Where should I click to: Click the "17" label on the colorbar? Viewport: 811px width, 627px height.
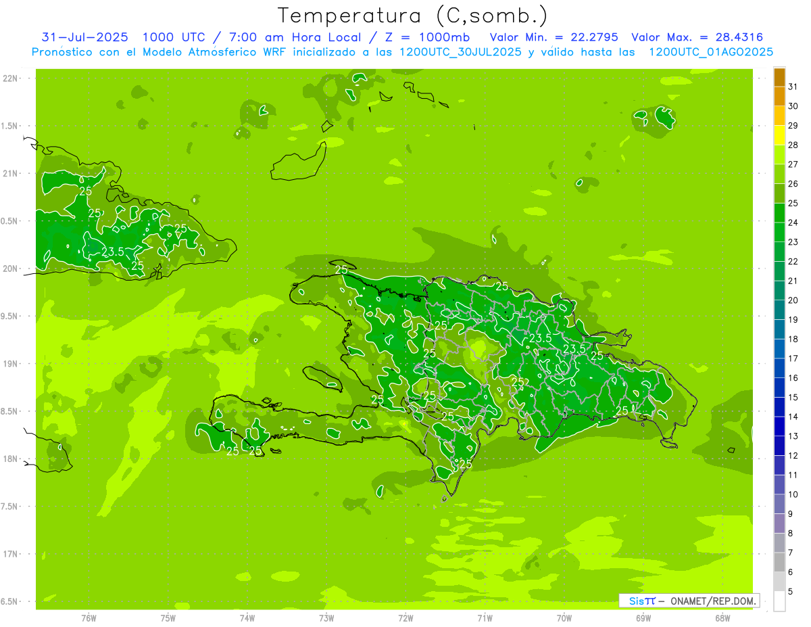click(793, 358)
